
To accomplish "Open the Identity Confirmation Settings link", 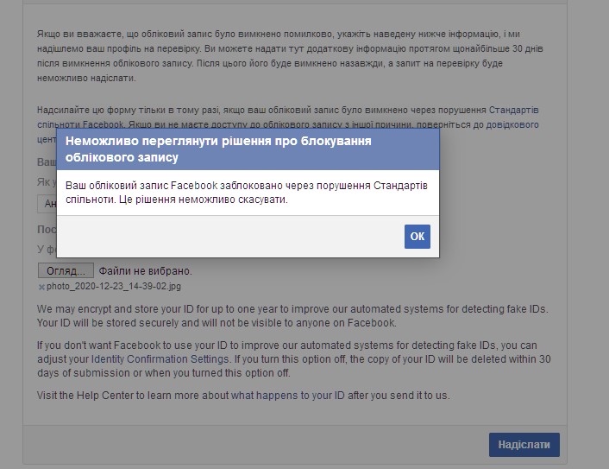I will coord(160,358).
